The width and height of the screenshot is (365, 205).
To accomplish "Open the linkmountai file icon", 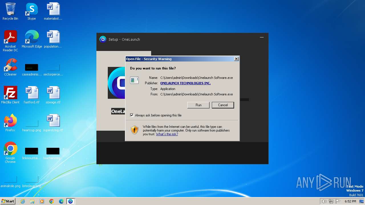I will [x=32, y=153].
